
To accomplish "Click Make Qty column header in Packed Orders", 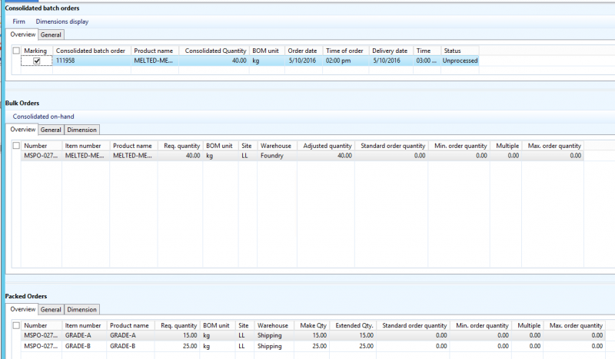I will [x=311, y=325].
